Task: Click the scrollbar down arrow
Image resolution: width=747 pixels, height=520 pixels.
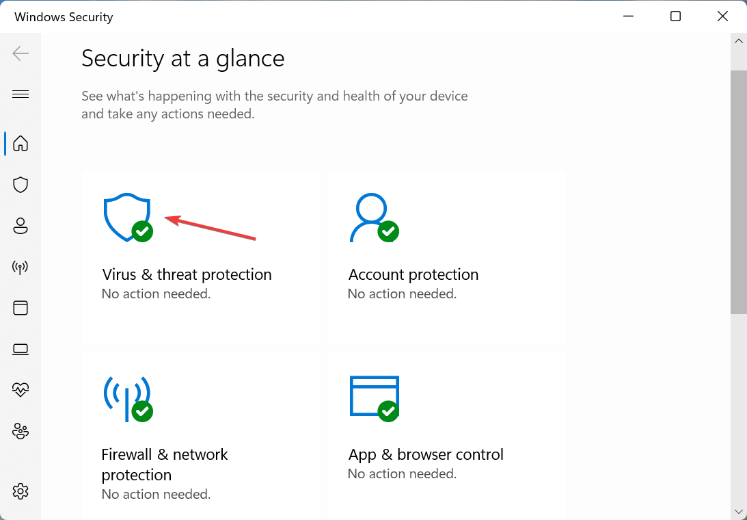Action: click(x=738, y=512)
